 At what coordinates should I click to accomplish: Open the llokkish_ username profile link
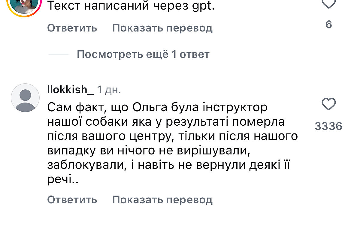(x=71, y=89)
